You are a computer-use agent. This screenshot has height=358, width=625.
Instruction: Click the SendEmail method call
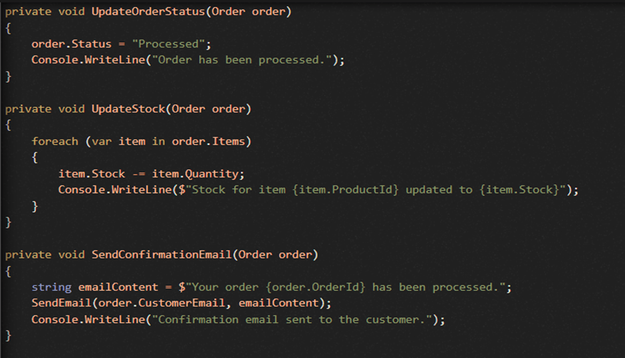click(x=62, y=303)
